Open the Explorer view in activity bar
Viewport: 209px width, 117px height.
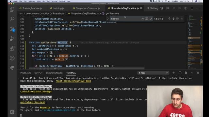[x=12, y=9]
